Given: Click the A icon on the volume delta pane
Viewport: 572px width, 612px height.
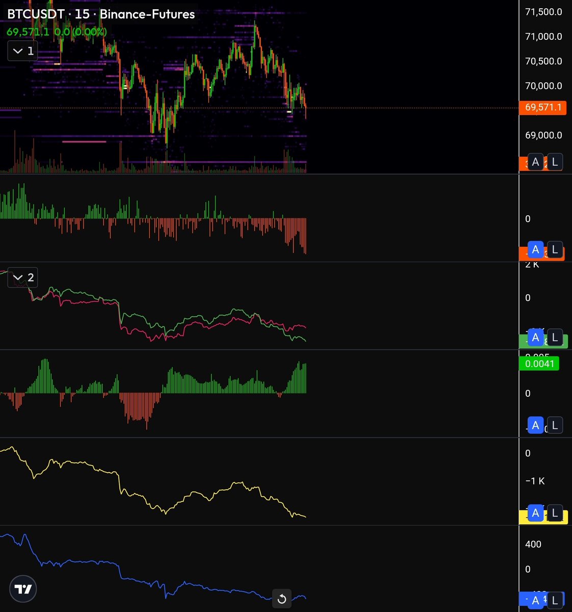Looking at the screenshot, I should pyautogui.click(x=535, y=249).
